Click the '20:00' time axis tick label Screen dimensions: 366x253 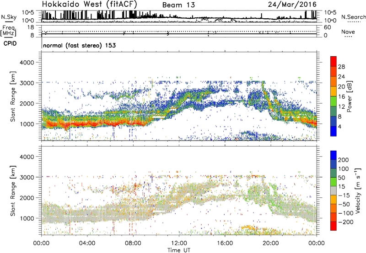(x=270, y=243)
